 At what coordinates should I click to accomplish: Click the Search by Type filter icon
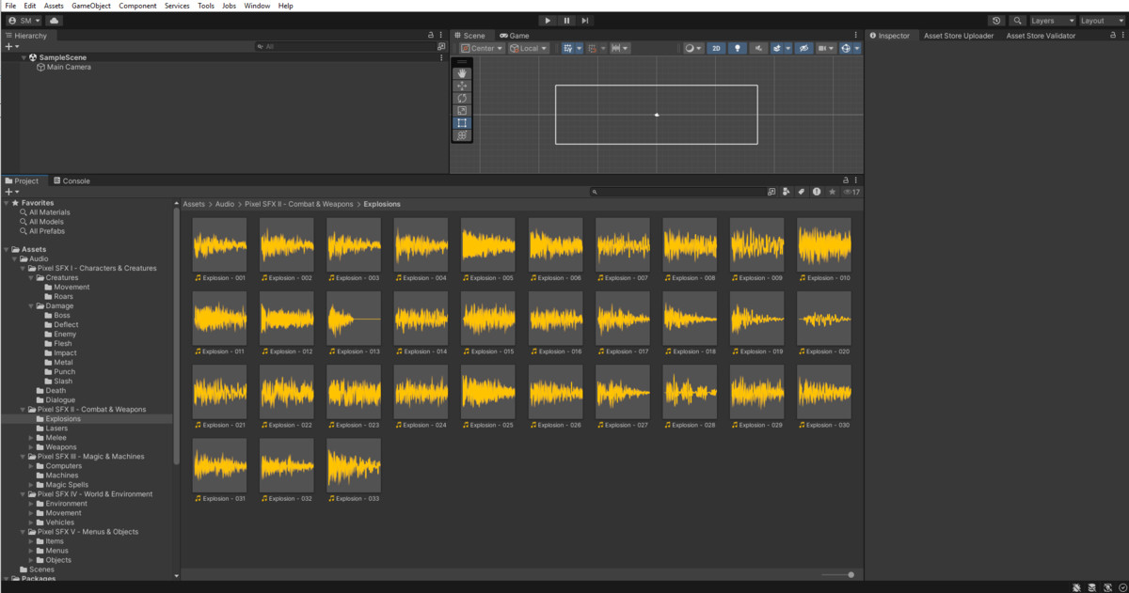[x=786, y=192]
